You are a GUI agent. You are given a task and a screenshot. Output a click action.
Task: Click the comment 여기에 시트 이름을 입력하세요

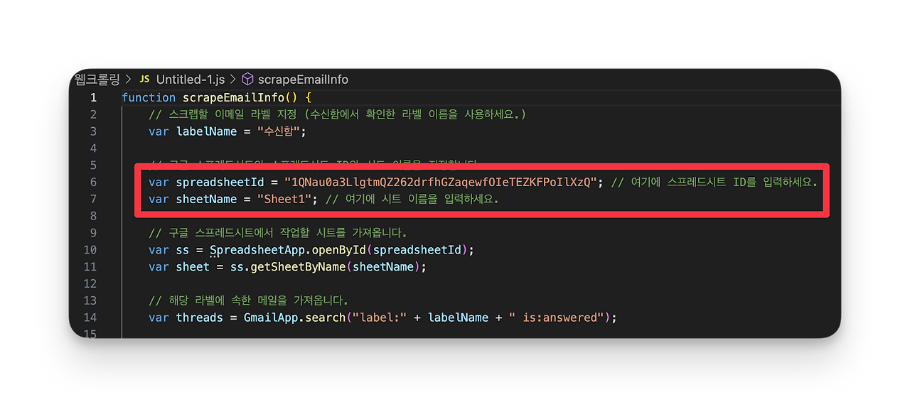click(412, 199)
